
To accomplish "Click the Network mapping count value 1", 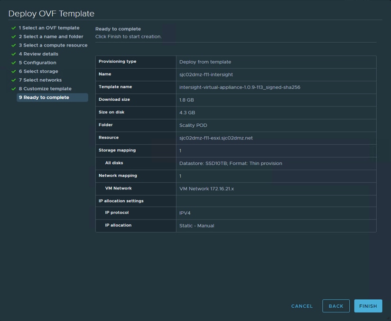I will [x=180, y=176].
